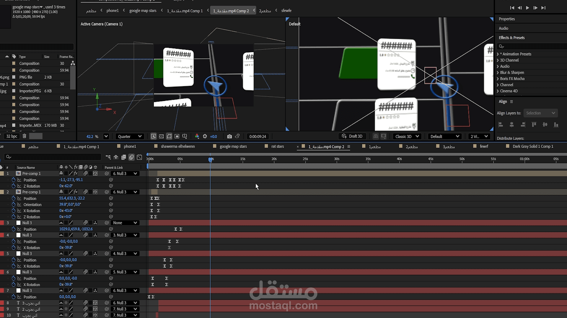The width and height of the screenshot is (567, 318).
Task: Toggle Position stopwatch for layer 1 Pre-comp
Action: coord(13,180)
